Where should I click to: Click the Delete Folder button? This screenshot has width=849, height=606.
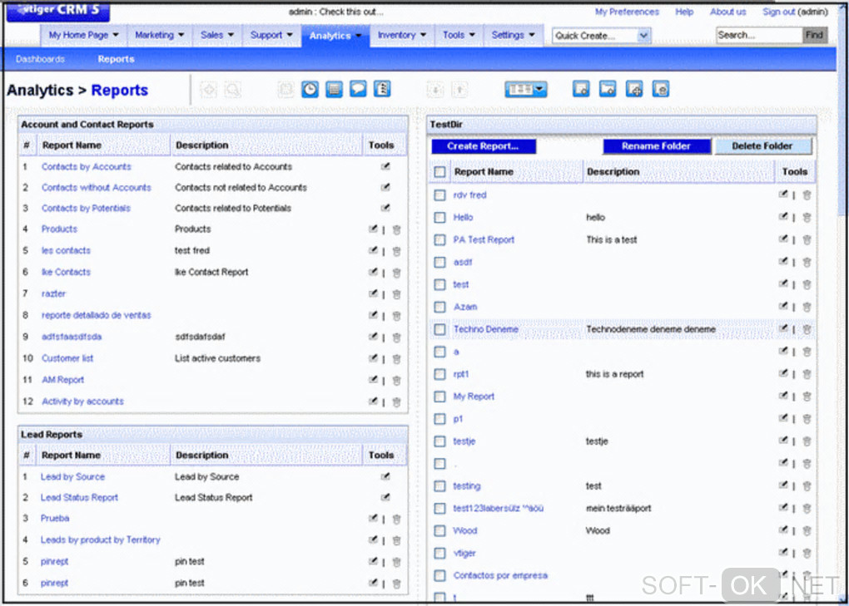762,146
